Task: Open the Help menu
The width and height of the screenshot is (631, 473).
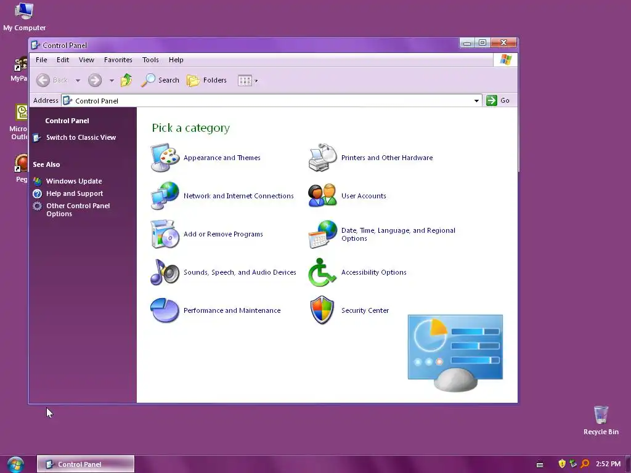Action: (176, 60)
